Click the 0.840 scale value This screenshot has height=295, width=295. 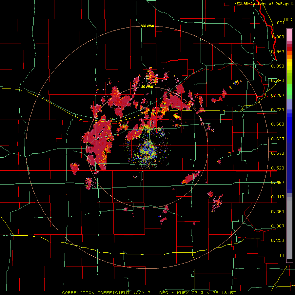click(x=278, y=81)
